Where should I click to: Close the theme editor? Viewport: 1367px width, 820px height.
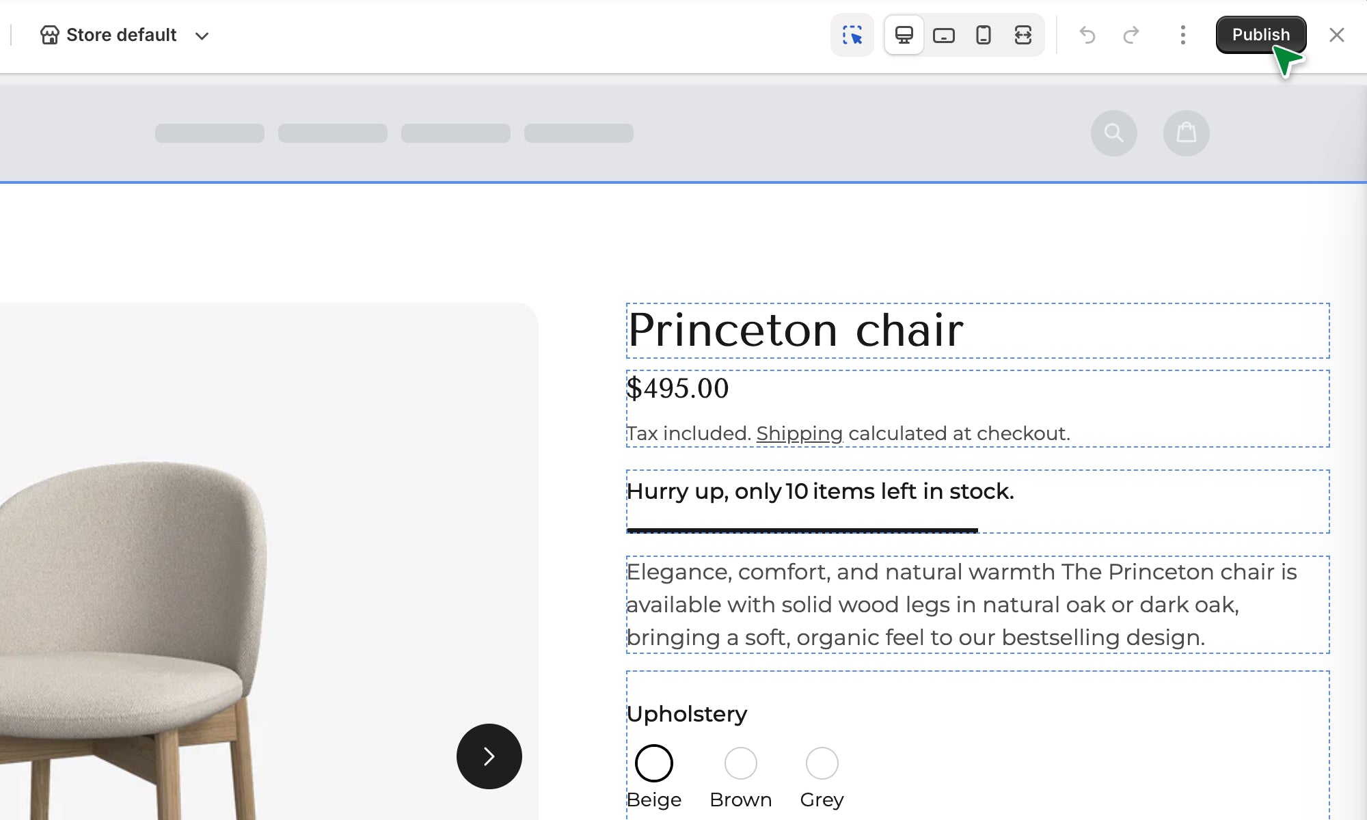click(1337, 35)
